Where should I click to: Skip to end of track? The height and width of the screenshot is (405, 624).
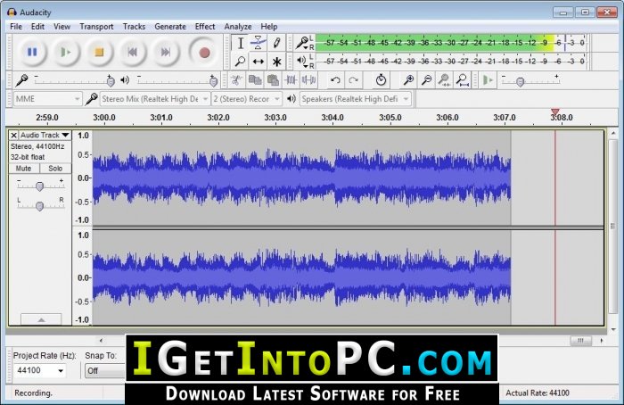click(x=166, y=52)
